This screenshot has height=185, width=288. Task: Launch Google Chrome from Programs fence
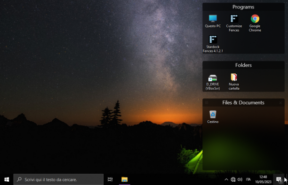pos(255,23)
